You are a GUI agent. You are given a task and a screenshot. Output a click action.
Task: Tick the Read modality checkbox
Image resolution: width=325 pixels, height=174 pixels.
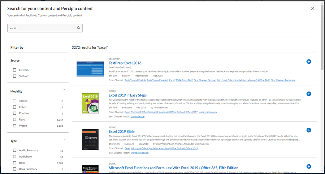[x=14, y=119]
